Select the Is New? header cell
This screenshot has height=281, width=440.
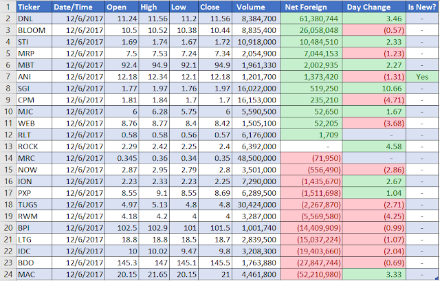click(422, 7)
